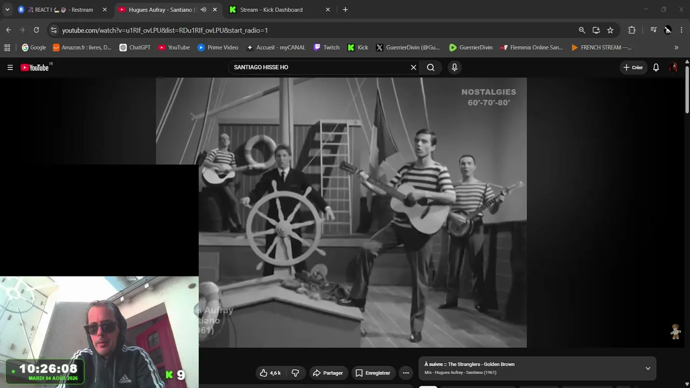The width and height of the screenshot is (690, 388).
Task: Switch to the Stream - Kick Dashboard tab
Action: tap(271, 10)
